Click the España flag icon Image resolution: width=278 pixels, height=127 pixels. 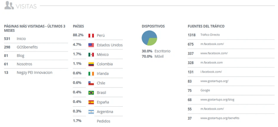coord(91,102)
